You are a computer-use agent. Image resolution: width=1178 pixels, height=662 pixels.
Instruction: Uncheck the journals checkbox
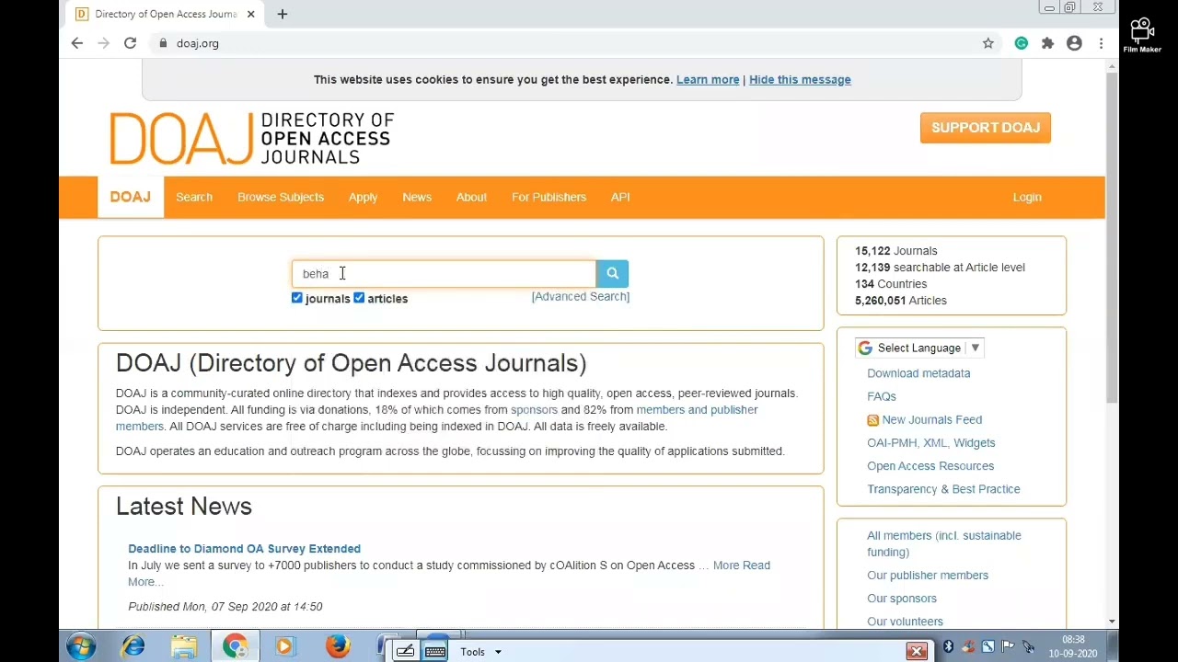tap(297, 298)
